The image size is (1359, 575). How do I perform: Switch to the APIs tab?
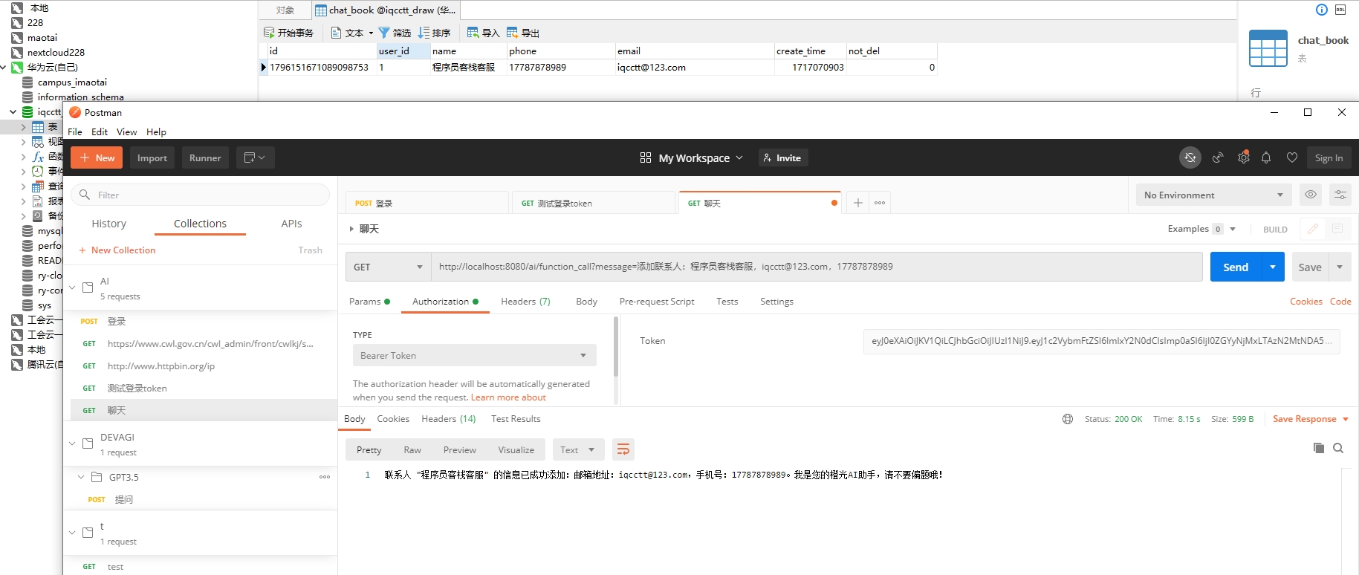[x=291, y=224]
